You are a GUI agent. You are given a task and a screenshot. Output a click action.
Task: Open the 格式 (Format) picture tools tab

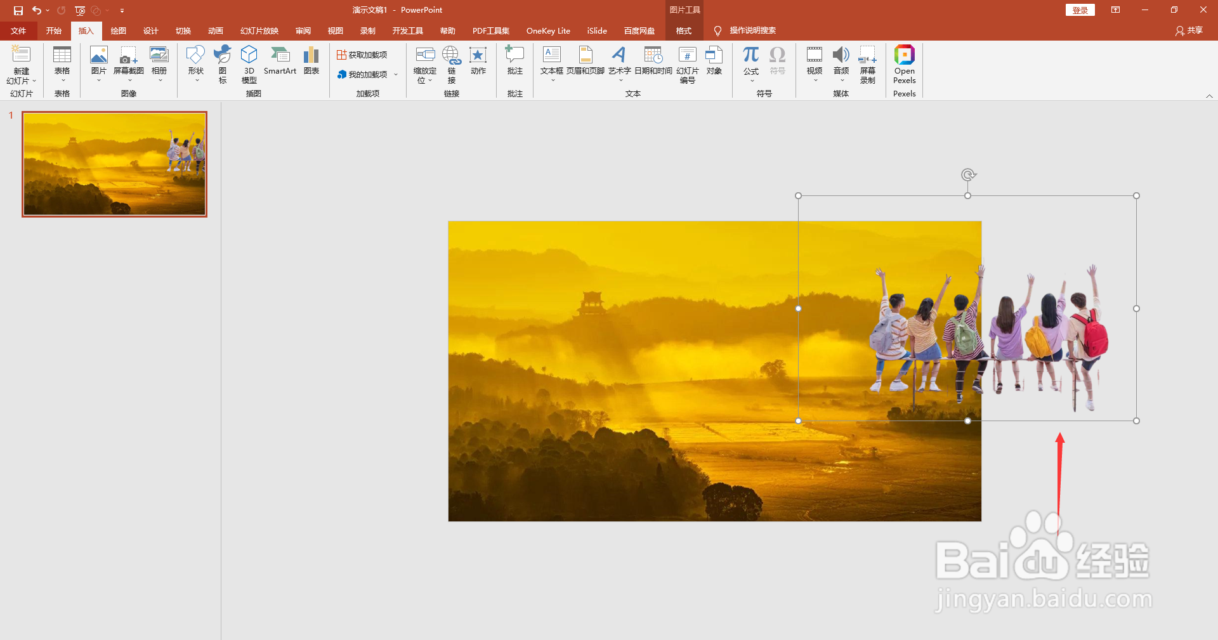pyautogui.click(x=684, y=31)
